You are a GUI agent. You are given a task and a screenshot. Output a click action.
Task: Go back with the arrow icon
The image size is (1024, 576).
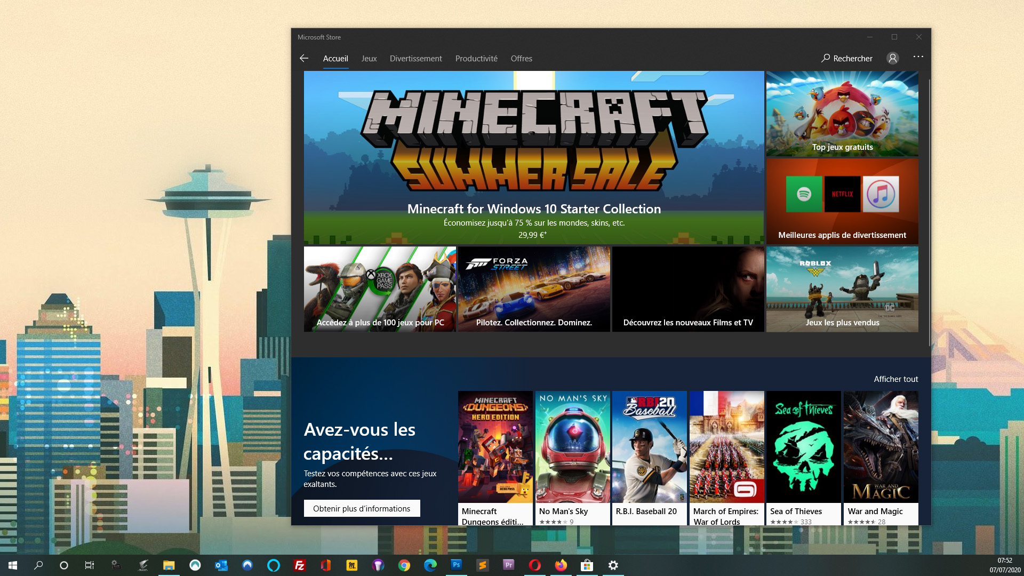tap(304, 58)
